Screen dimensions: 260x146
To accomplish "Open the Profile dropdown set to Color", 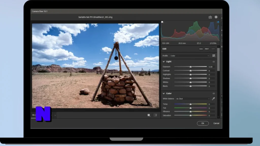I will [190, 56].
